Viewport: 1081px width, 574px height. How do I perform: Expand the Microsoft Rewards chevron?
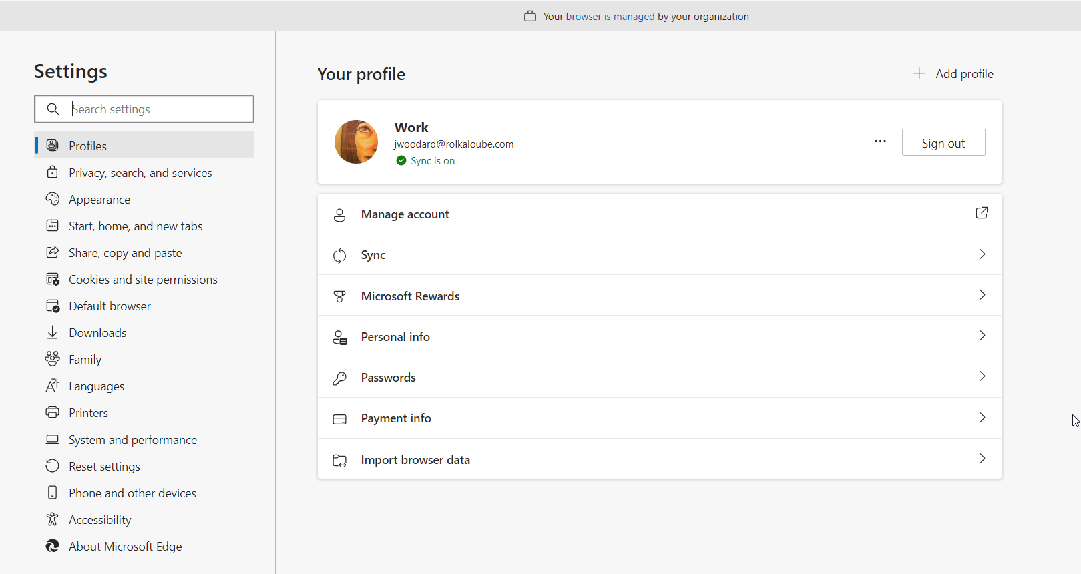[982, 295]
